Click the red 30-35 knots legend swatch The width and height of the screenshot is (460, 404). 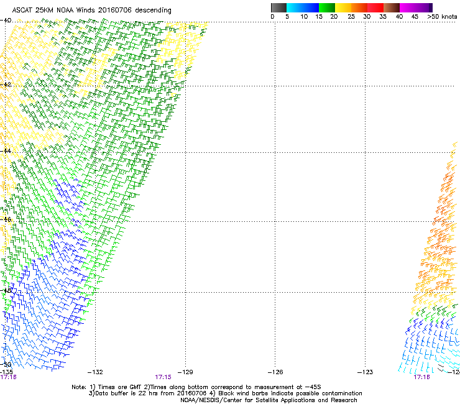point(375,7)
